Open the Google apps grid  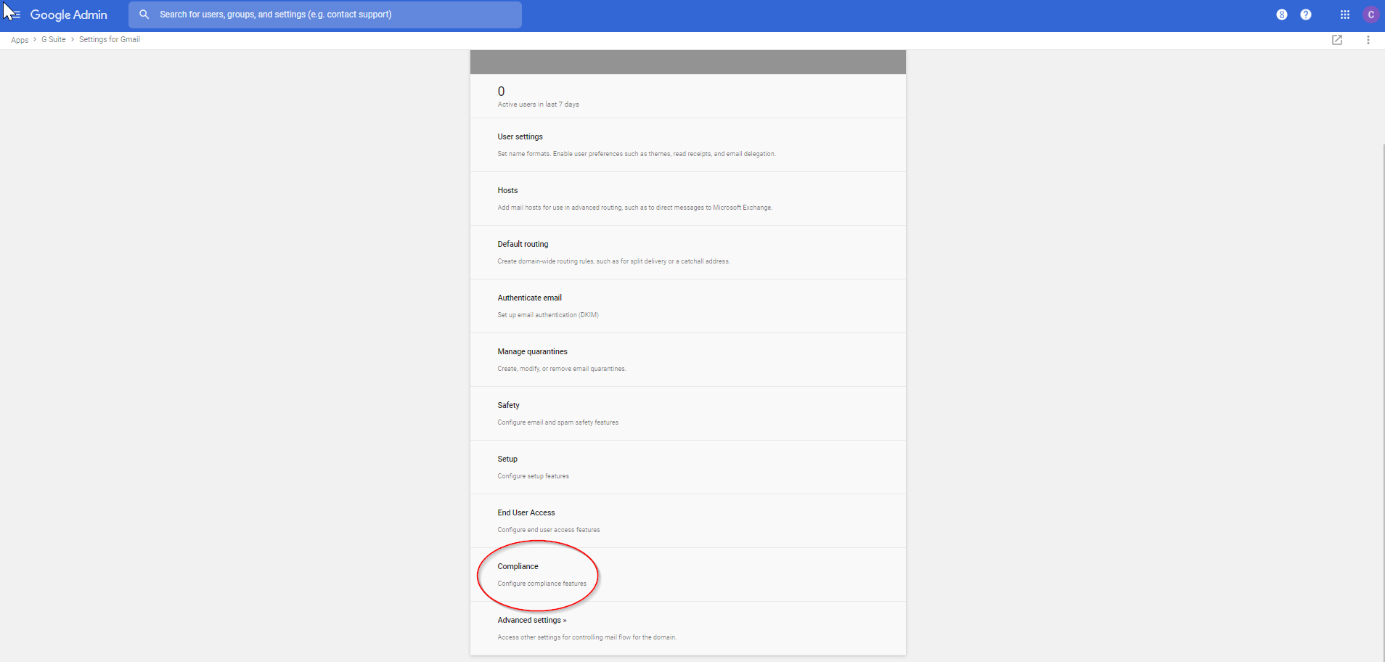click(x=1345, y=15)
